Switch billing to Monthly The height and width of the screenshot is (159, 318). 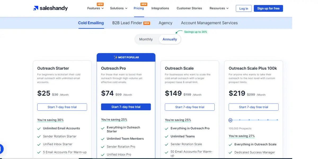(x=146, y=39)
